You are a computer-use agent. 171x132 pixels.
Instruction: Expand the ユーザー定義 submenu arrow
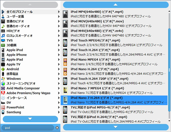pos(59,16)
